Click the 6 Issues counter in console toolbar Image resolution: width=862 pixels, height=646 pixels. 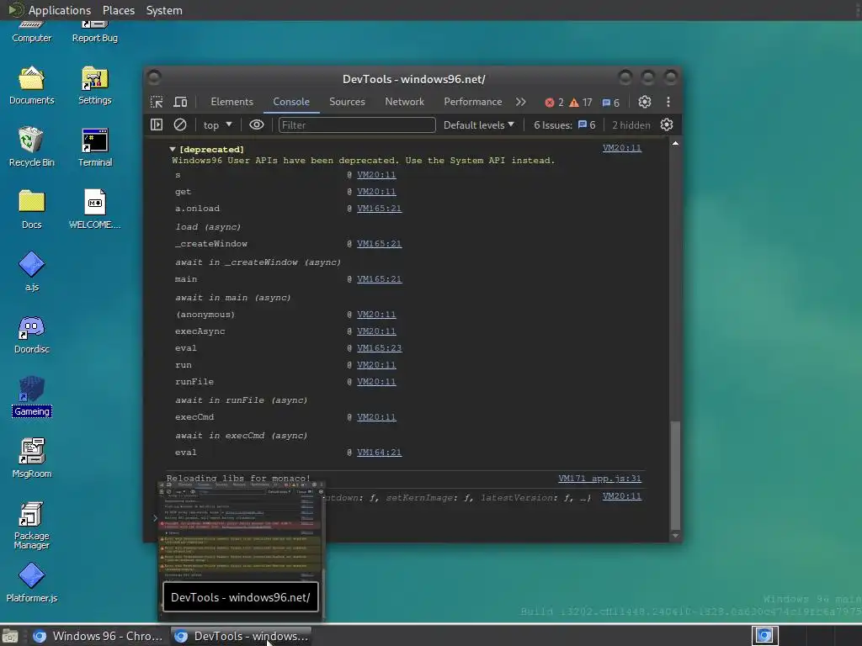565,125
